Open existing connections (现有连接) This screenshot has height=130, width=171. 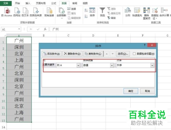coord(49,12)
